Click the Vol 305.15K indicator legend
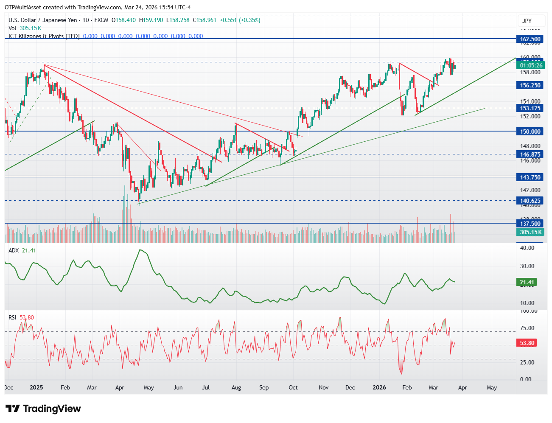The image size is (552, 423). tap(25, 28)
